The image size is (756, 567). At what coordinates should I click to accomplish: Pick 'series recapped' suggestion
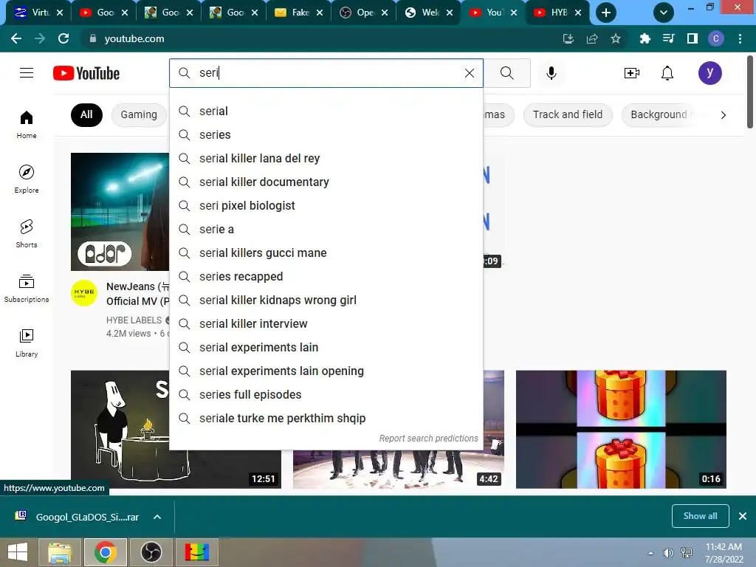(x=326, y=276)
